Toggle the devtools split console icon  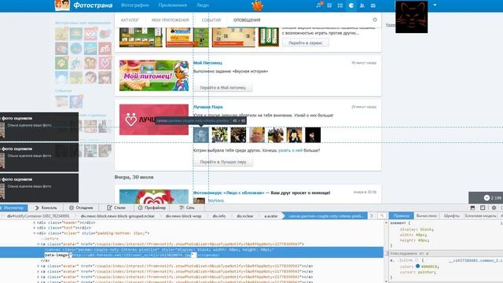(472, 208)
